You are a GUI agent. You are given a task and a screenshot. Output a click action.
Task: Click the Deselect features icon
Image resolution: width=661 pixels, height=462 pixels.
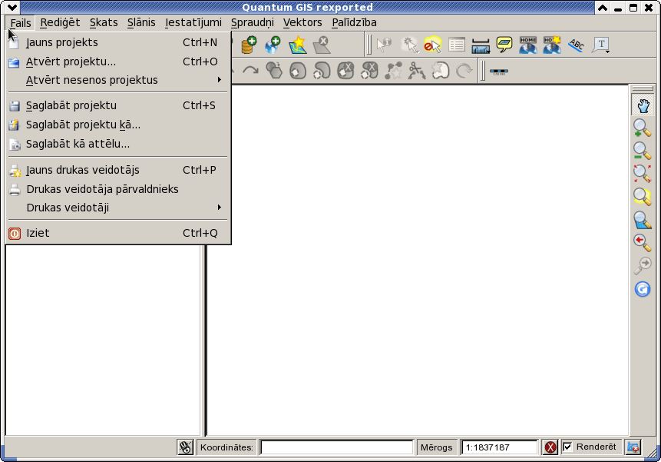(432, 45)
